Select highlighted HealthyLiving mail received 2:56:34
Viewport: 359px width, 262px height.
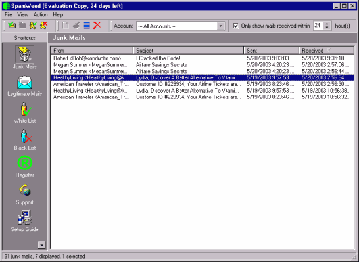click(x=203, y=77)
